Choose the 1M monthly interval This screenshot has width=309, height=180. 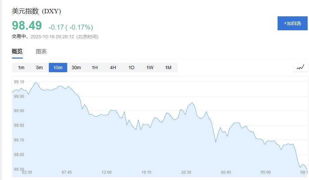[x=168, y=68]
